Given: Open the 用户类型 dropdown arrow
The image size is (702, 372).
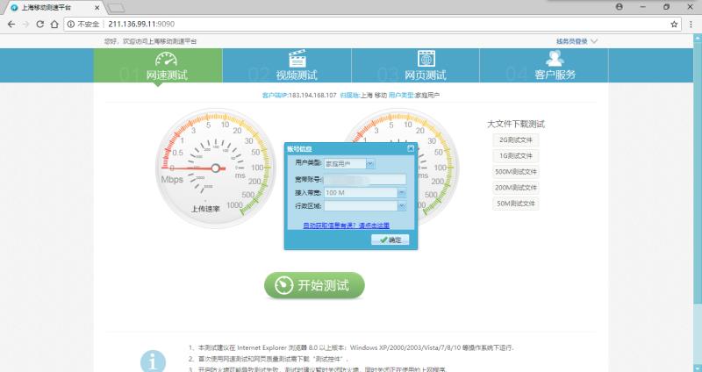Looking at the screenshot, I should [370, 164].
